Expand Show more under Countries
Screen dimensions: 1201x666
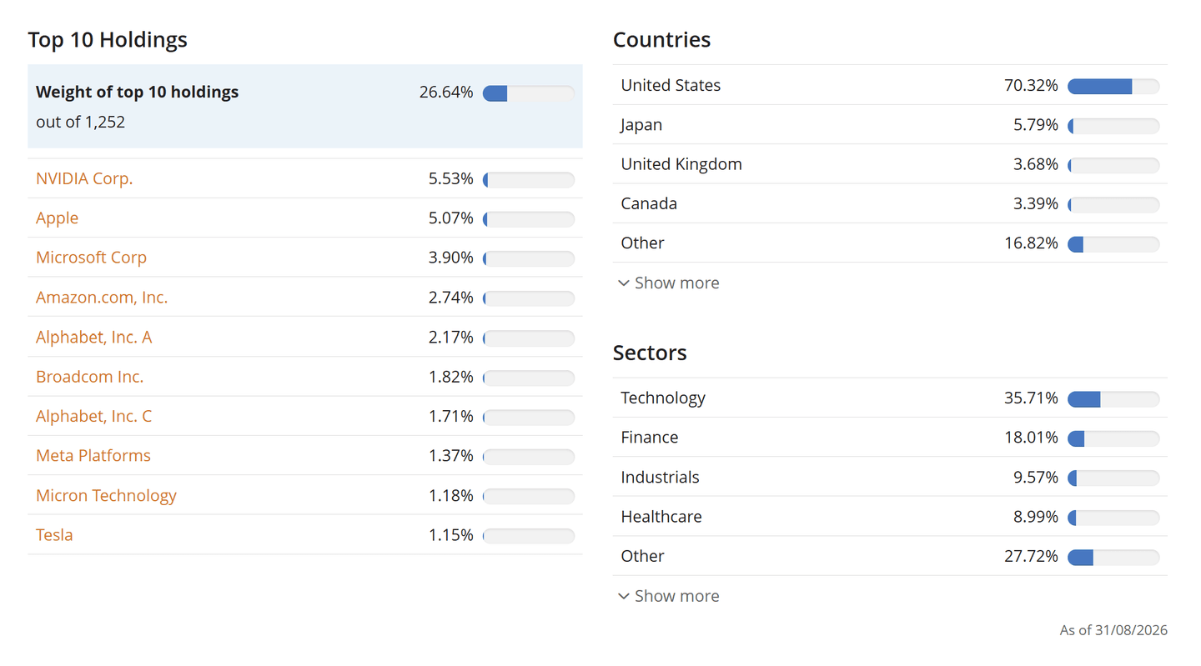point(668,283)
